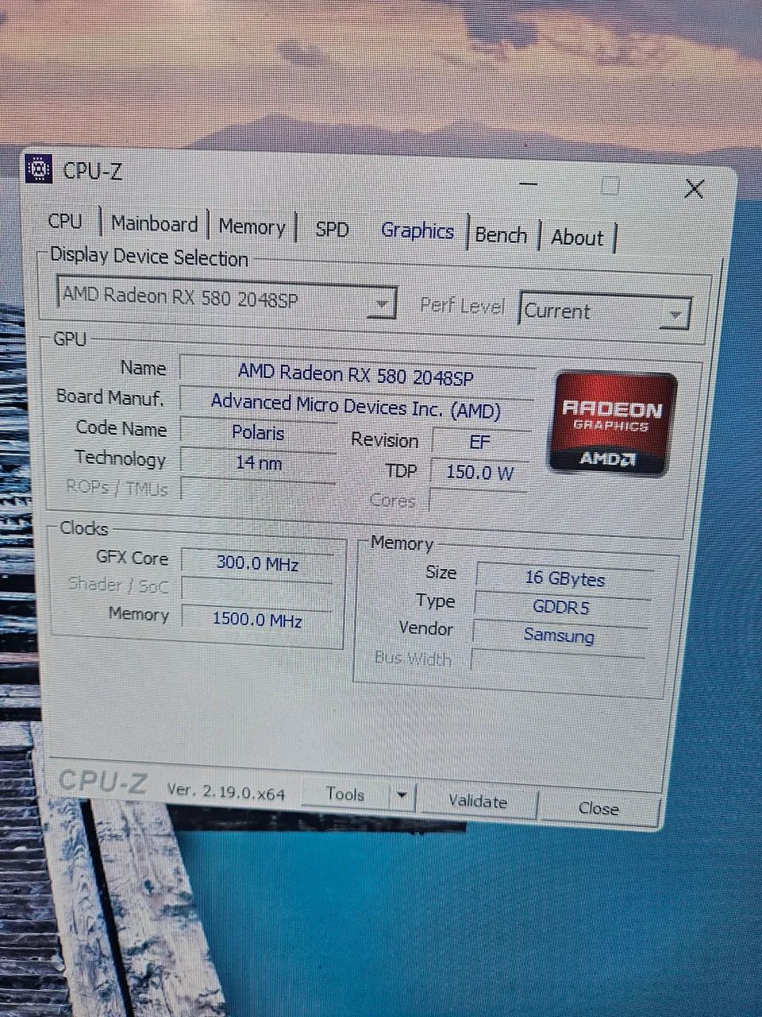The image size is (762, 1017).
Task: Click the GFX Core 300.0 MHz value
Action: pyautogui.click(x=257, y=563)
